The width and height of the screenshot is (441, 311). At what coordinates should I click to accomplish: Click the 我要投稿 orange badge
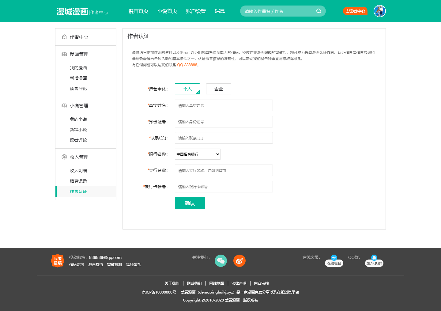(58, 261)
